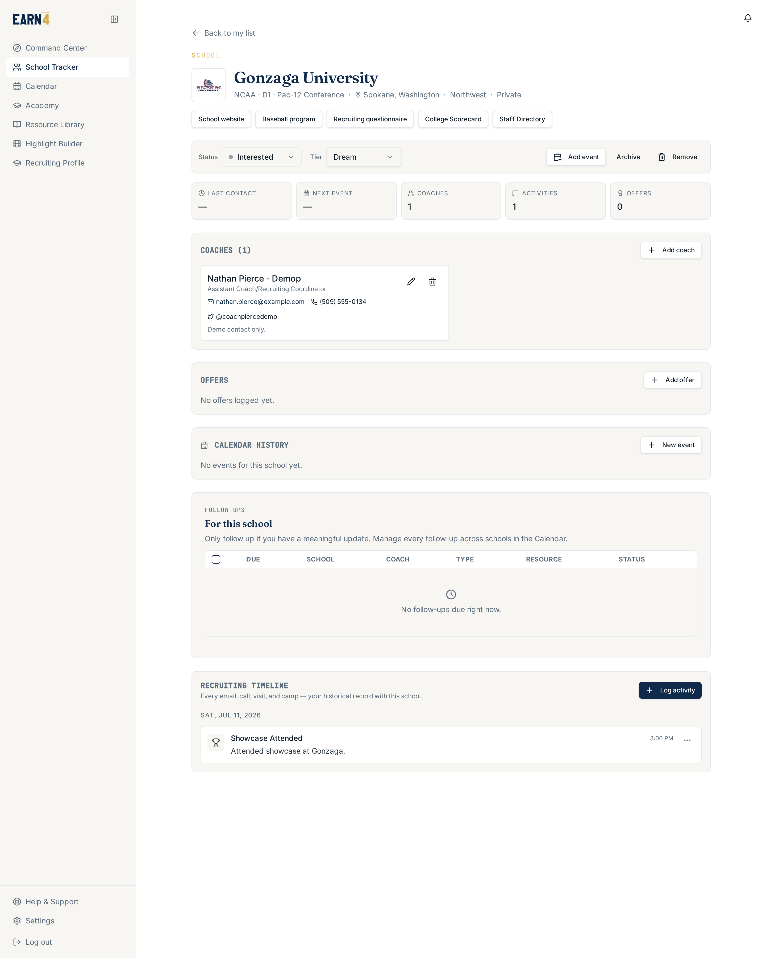Click the EARN4 logo
The height and width of the screenshot is (958, 766).
(32, 19)
